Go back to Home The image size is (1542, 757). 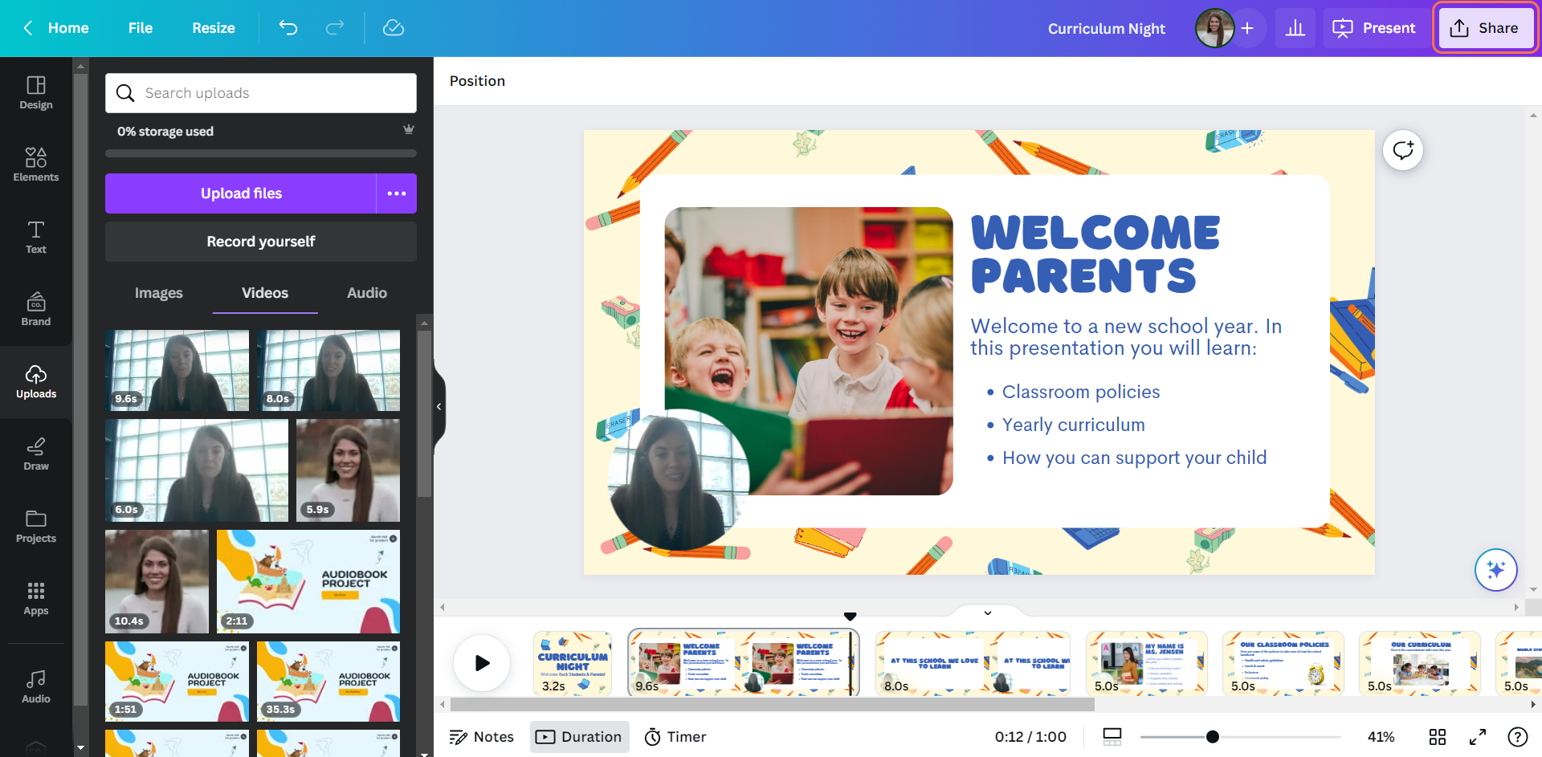[56, 28]
